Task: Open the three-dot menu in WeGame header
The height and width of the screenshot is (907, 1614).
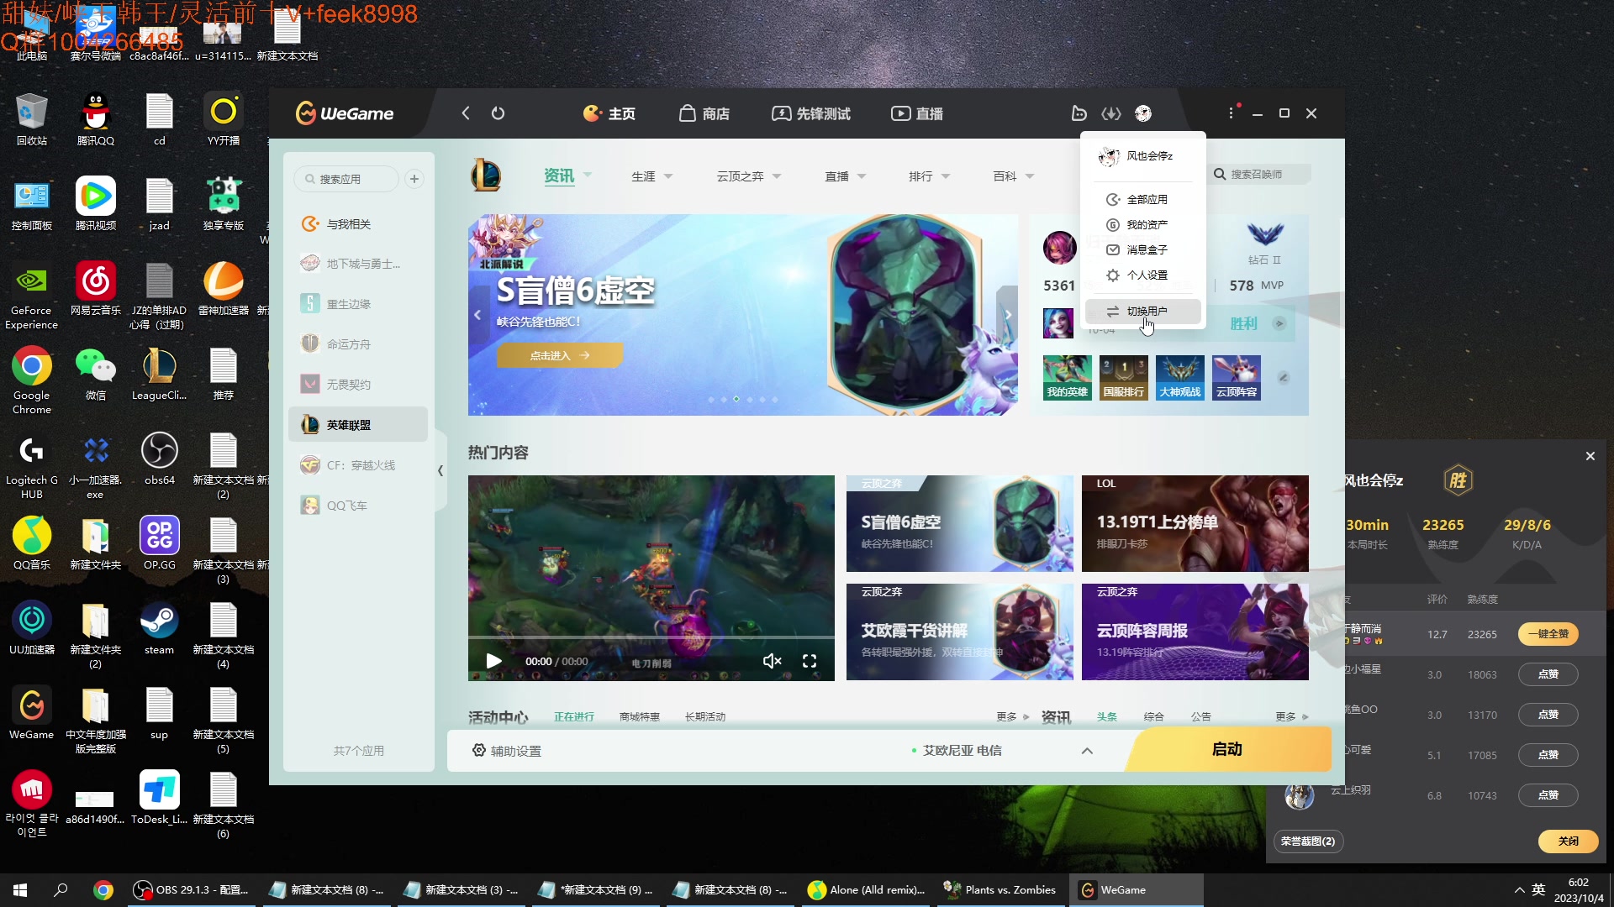Action: click(x=1232, y=113)
